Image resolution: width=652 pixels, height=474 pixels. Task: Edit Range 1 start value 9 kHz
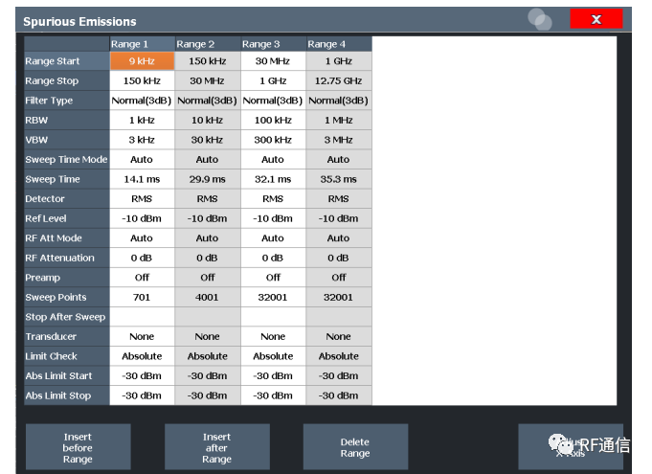[143, 61]
